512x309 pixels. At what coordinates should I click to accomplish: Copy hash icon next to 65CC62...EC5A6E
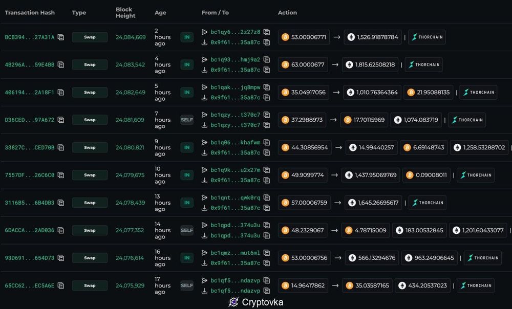61,285
